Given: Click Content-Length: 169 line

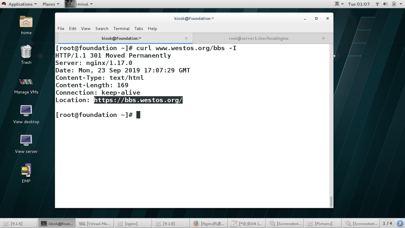Looking at the screenshot, I should coord(92,85).
